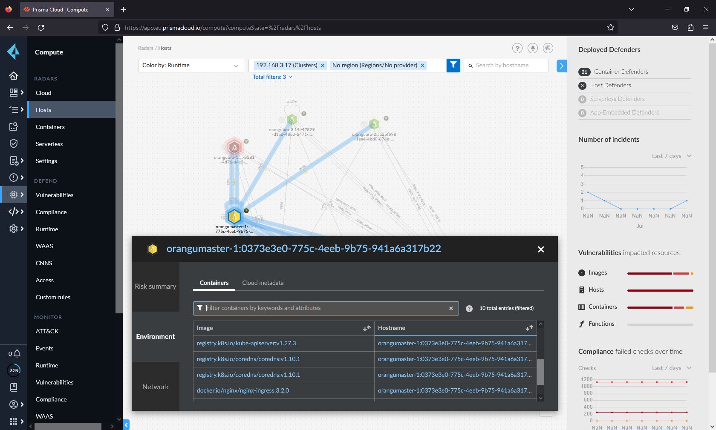Click the Containers vulnerabilities bar
Screen dimensions: 716x430
pyautogui.click(x=660, y=307)
